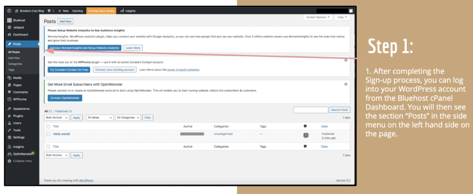Open Media library from sidebar icon
This screenshot has height=194, width=473.
[x=9, y=78]
